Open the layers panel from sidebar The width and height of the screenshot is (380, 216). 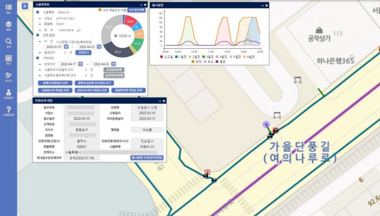pyautogui.click(x=8, y=25)
